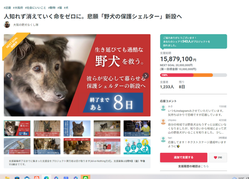The width and height of the screenshot is (249, 179).
Task: Click the previous image arrow on carousel
Action: (x=8, y=76)
